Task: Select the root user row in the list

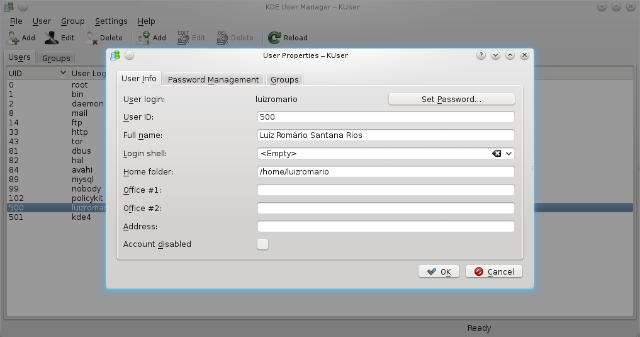Action: coord(50,84)
